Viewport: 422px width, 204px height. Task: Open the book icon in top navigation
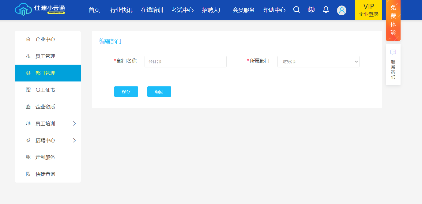click(311, 10)
